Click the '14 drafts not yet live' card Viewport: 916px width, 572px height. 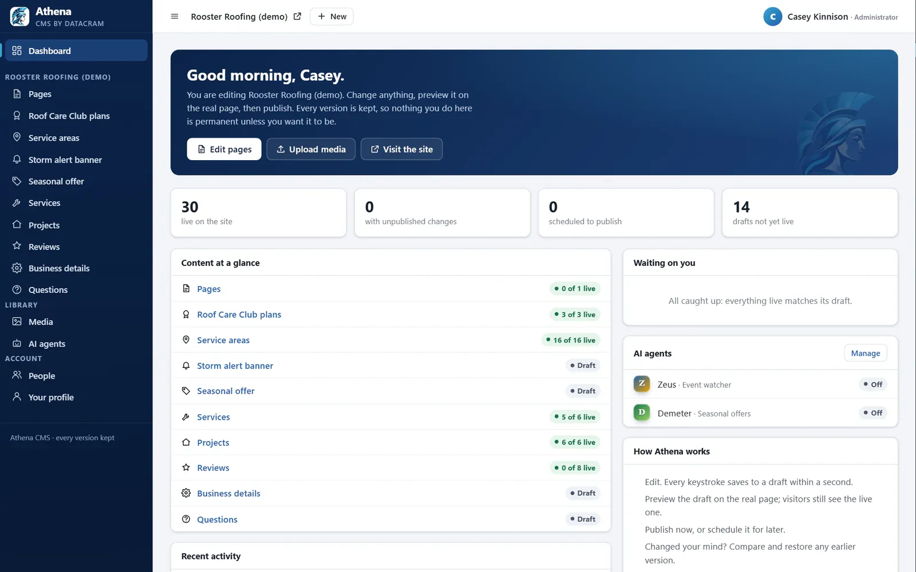810,213
